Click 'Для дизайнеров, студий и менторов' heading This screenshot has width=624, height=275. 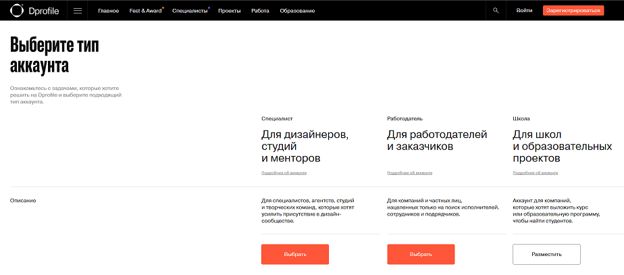305,147
